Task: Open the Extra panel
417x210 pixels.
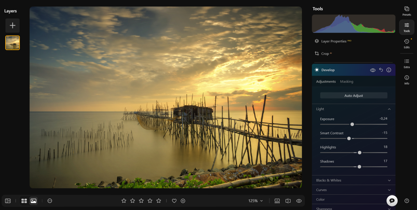Action: (x=407, y=63)
